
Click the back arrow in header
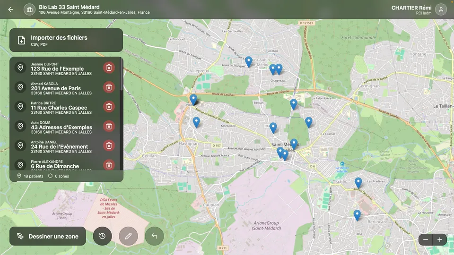coord(10,9)
